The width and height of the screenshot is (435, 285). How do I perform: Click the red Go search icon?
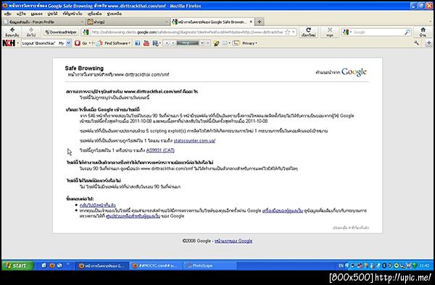[x=78, y=43]
